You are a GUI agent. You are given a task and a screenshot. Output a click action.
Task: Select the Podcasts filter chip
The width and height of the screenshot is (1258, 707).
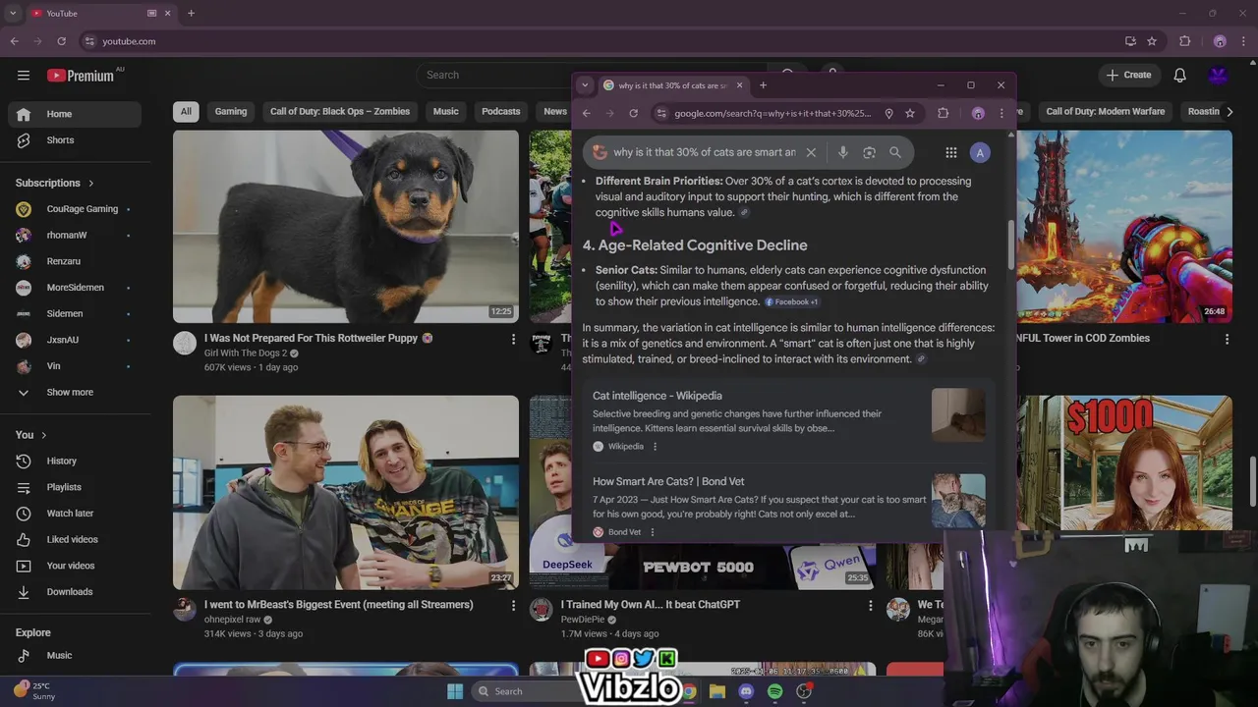pyautogui.click(x=501, y=111)
